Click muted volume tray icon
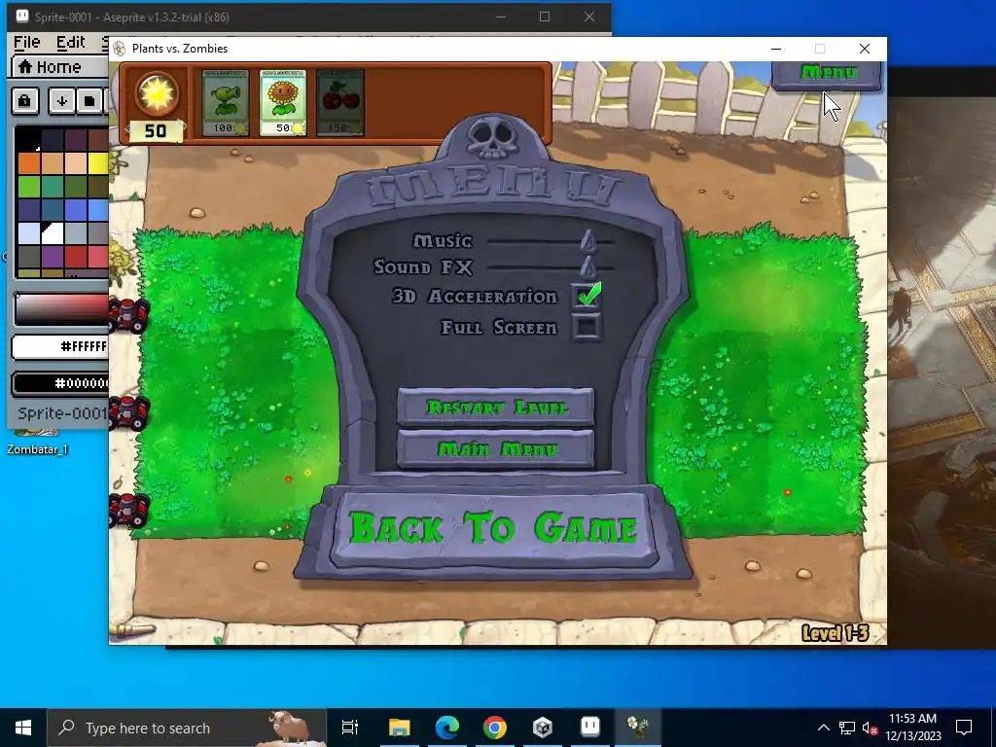The image size is (996, 747). point(870,728)
